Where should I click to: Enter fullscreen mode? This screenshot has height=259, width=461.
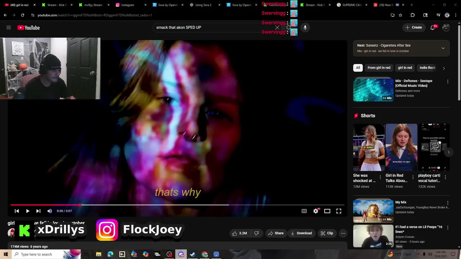[x=339, y=211]
